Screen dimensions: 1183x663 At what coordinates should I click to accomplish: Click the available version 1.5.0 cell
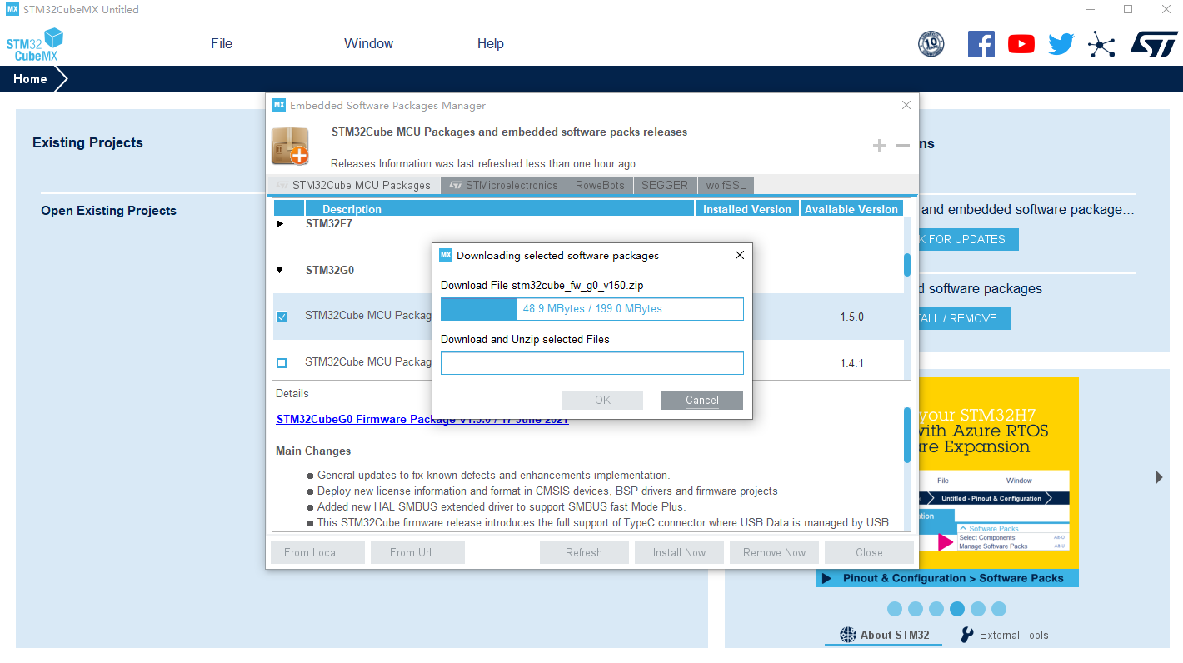851,317
